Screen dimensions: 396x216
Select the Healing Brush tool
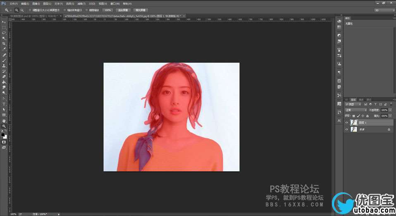[4, 55]
